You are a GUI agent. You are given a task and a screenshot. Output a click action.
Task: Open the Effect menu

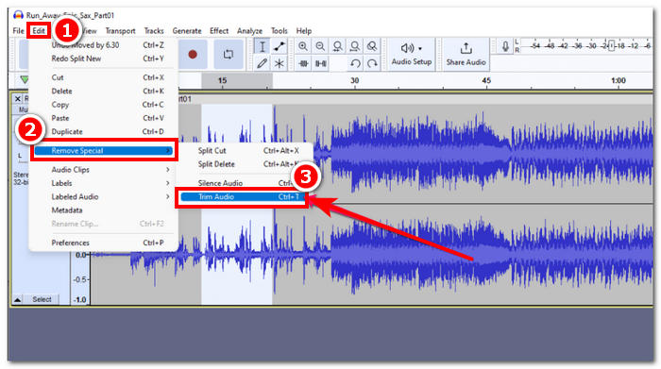pyautogui.click(x=219, y=31)
